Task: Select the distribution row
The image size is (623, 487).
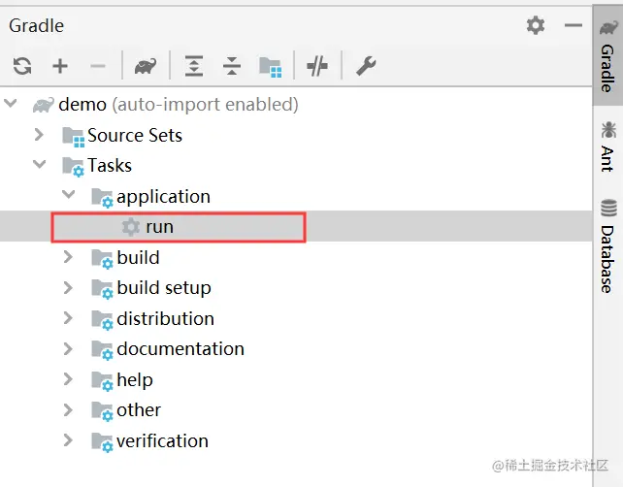Action: [296, 318]
